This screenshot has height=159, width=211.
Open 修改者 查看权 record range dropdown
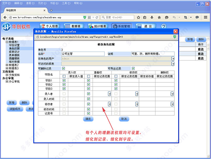coord(109,104)
